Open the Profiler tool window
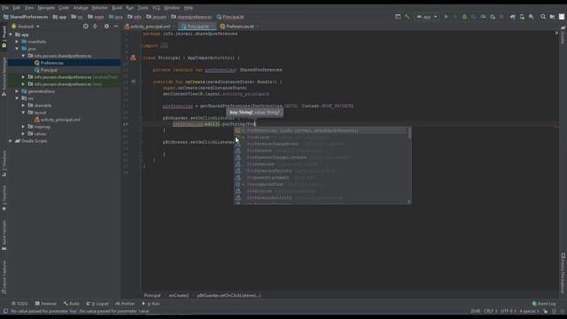Image resolution: width=567 pixels, height=319 pixels. coord(125,303)
